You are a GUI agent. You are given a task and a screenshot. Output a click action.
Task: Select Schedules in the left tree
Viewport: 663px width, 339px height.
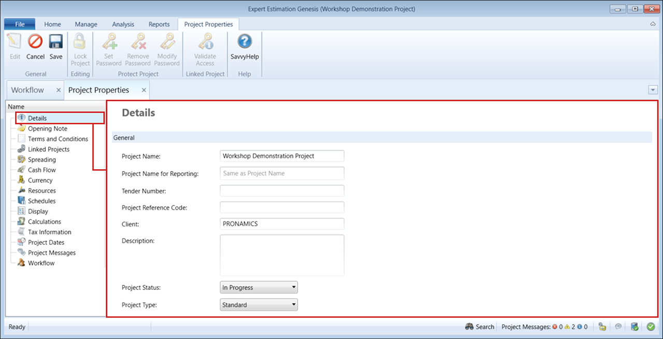41,201
